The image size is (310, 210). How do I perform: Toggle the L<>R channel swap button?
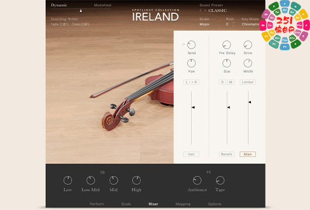click(x=191, y=82)
